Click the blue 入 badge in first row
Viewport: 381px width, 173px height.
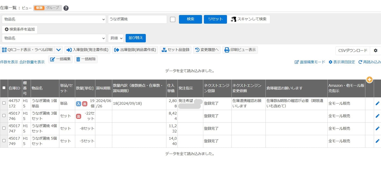(x=79, y=103)
